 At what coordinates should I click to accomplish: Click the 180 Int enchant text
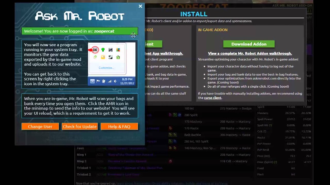pyautogui.click(x=189, y=108)
